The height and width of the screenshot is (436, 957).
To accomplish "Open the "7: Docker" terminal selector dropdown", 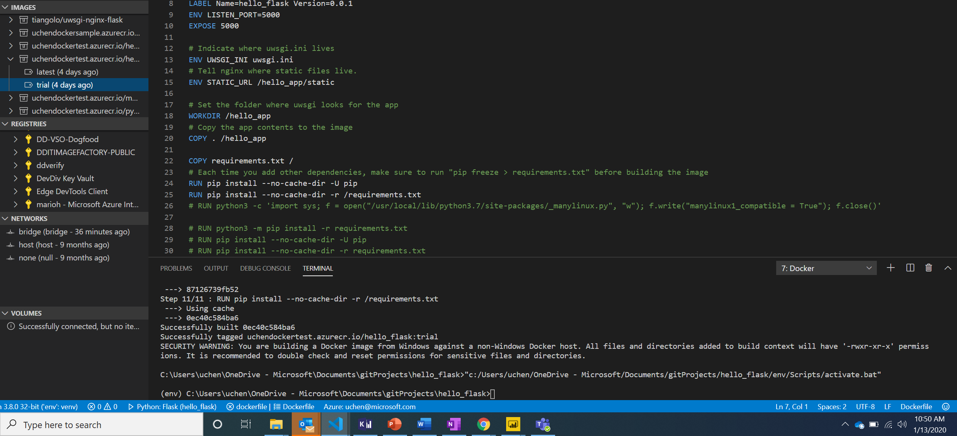I will pyautogui.click(x=826, y=268).
